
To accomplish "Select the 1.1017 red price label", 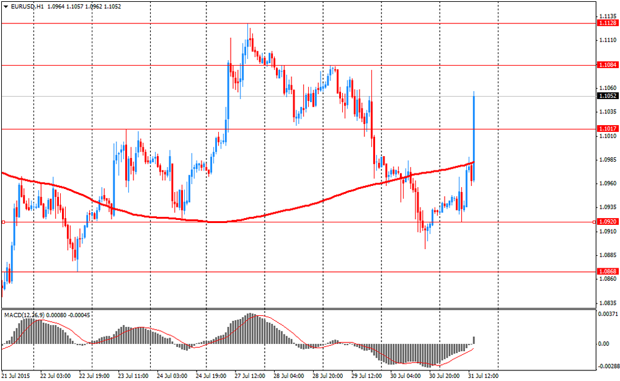I will pos(608,129).
